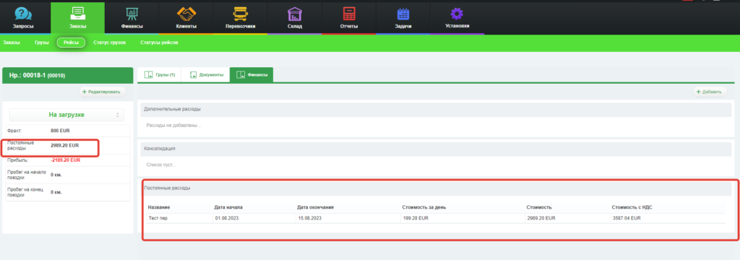This screenshot has width=740, height=260.
Task: Click the Дополнительные расходы section header
Action: tap(436, 109)
